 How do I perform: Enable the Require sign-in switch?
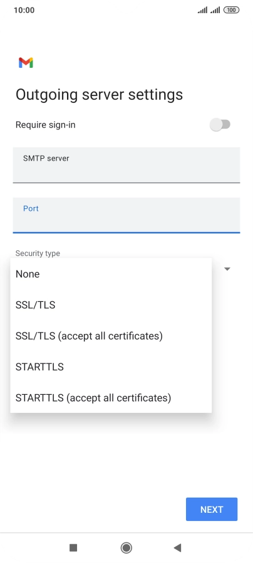220,125
